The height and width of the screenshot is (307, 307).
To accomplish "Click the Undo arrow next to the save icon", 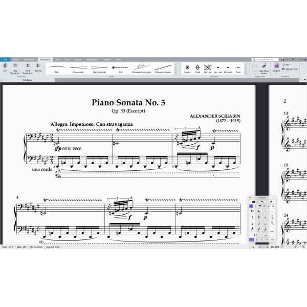I will point(287,59).
